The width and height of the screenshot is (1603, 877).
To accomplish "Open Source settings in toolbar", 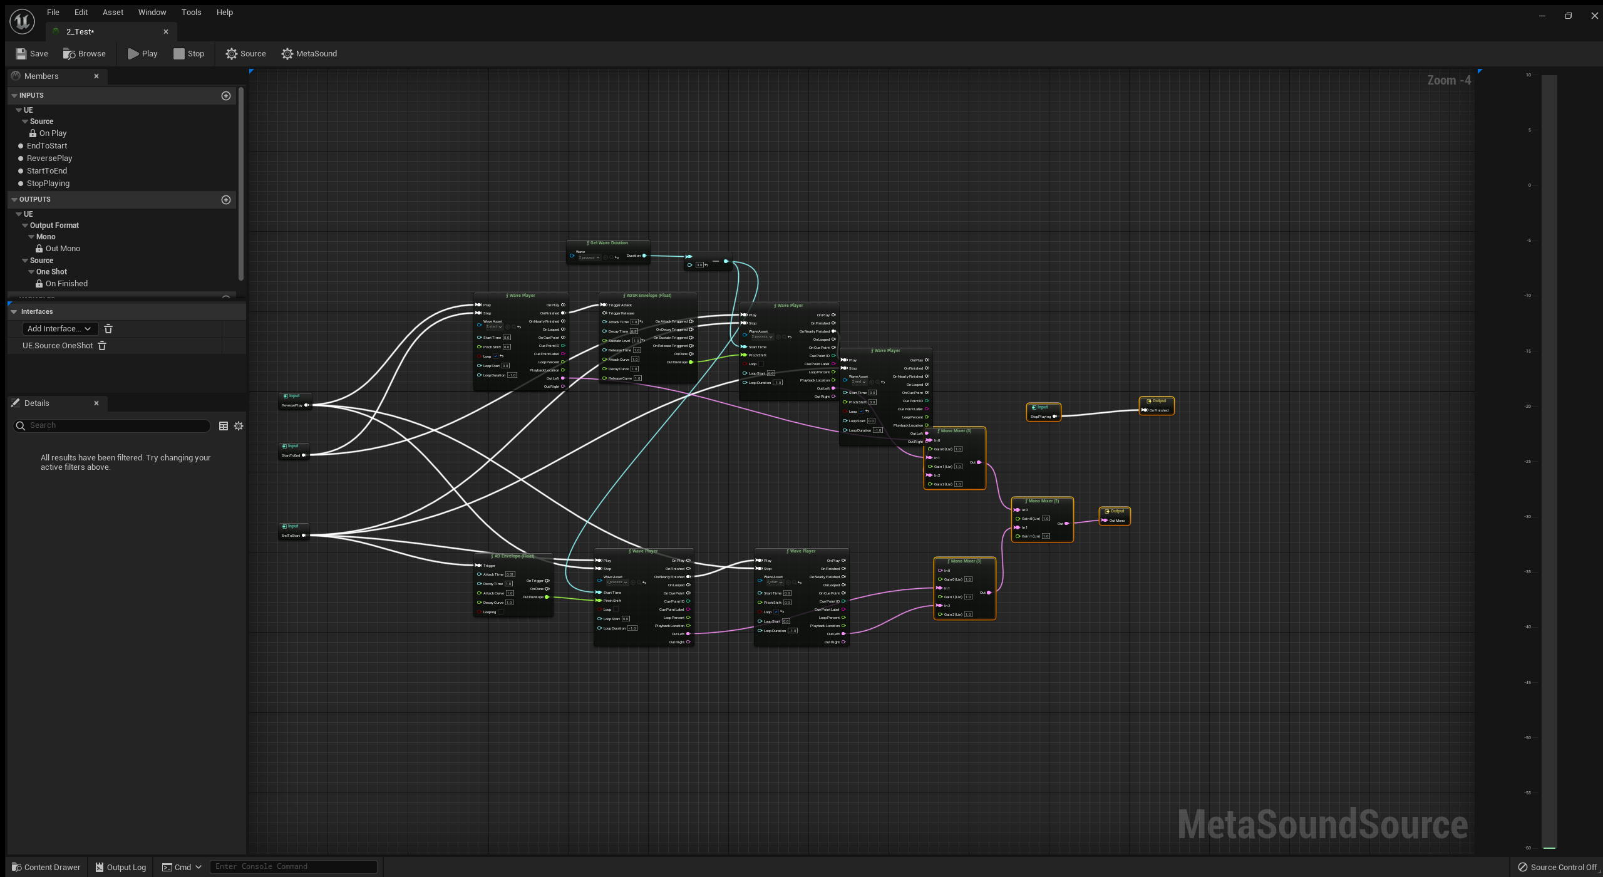I will tap(245, 54).
